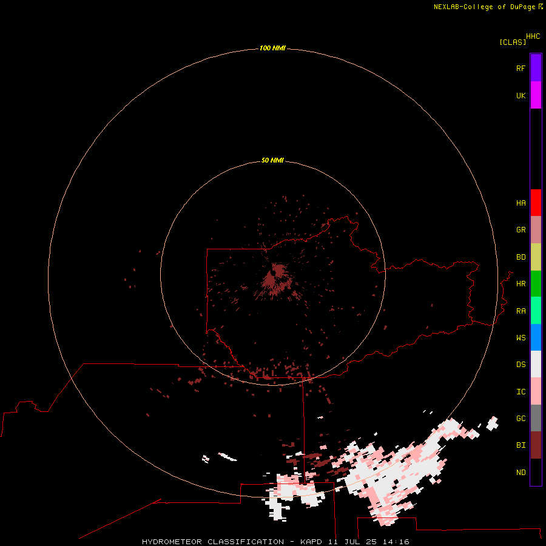Screen dimensions: 546x546
Task: Click the HA legend label
Action: coord(521,203)
